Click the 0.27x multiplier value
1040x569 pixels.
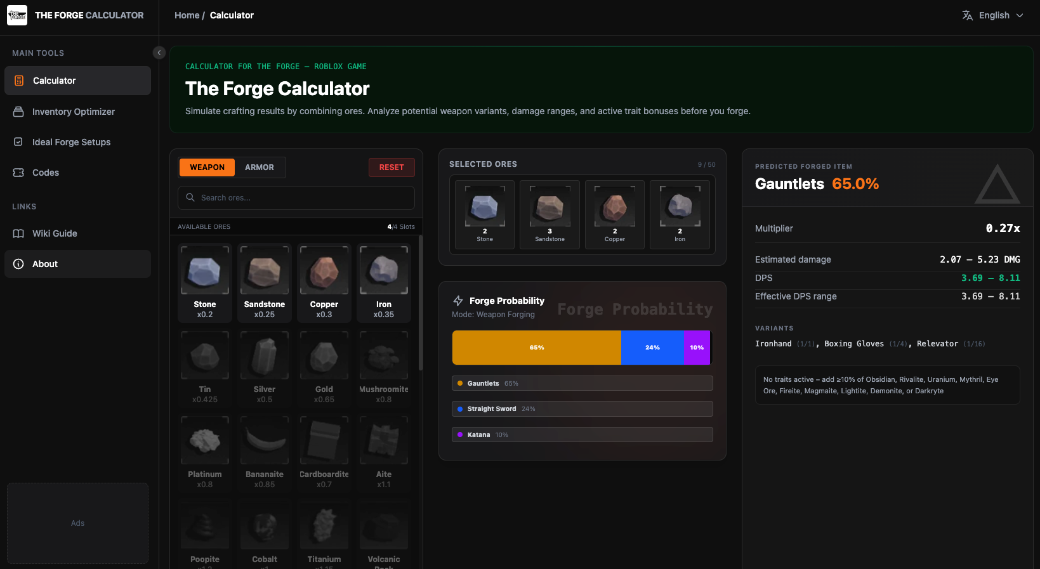pos(1003,228)
